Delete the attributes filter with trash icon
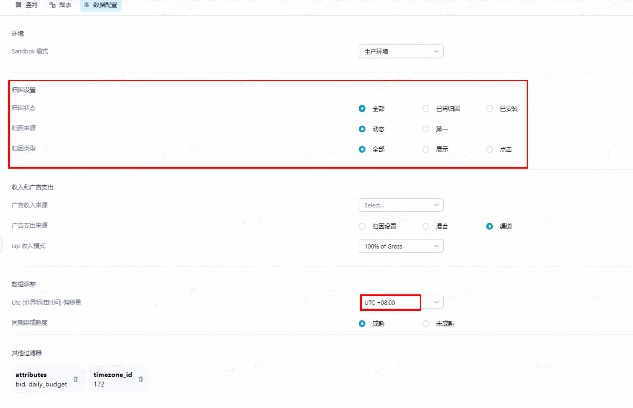Viewport: 633px width, 408px height. [75, 379]
